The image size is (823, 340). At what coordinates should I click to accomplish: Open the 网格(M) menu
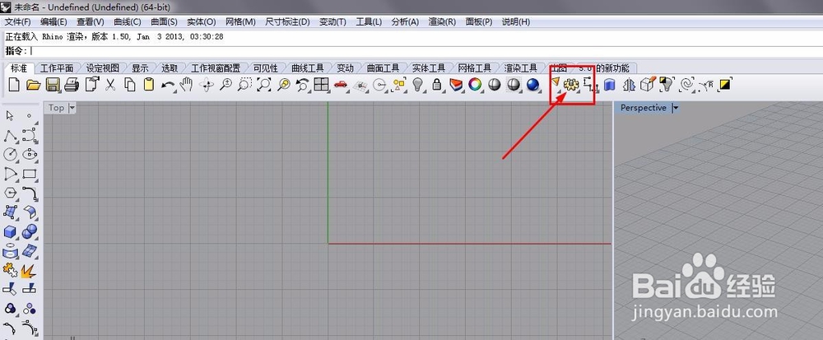[x=240, y=21]
